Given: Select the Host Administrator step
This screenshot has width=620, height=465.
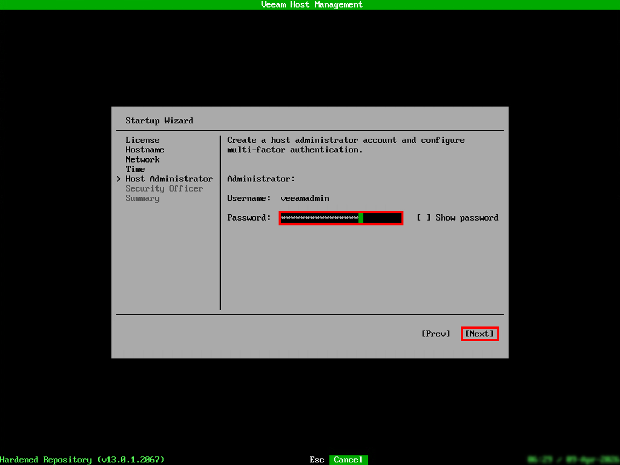Looking at the screenshot, I should pos(169,179).
